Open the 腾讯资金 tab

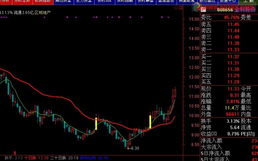coord(63,1)
